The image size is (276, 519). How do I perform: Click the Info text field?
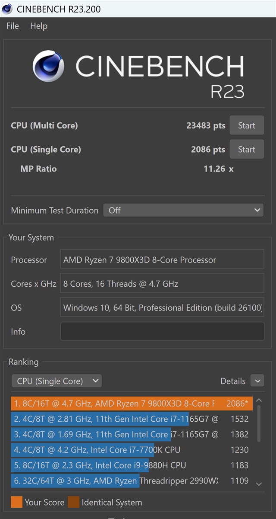click(162, 331)
